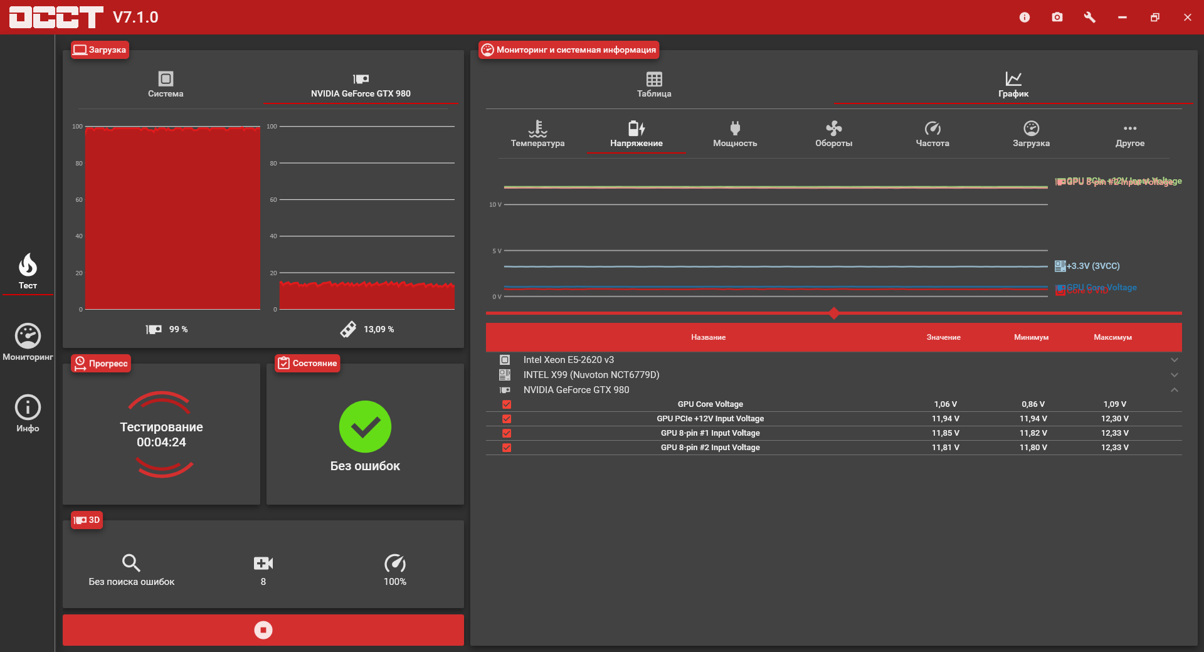This screenshot has width=1204, height=652.
Task: Click the +3.3V (3VCC) legend icon
Action: point(1060,266)
